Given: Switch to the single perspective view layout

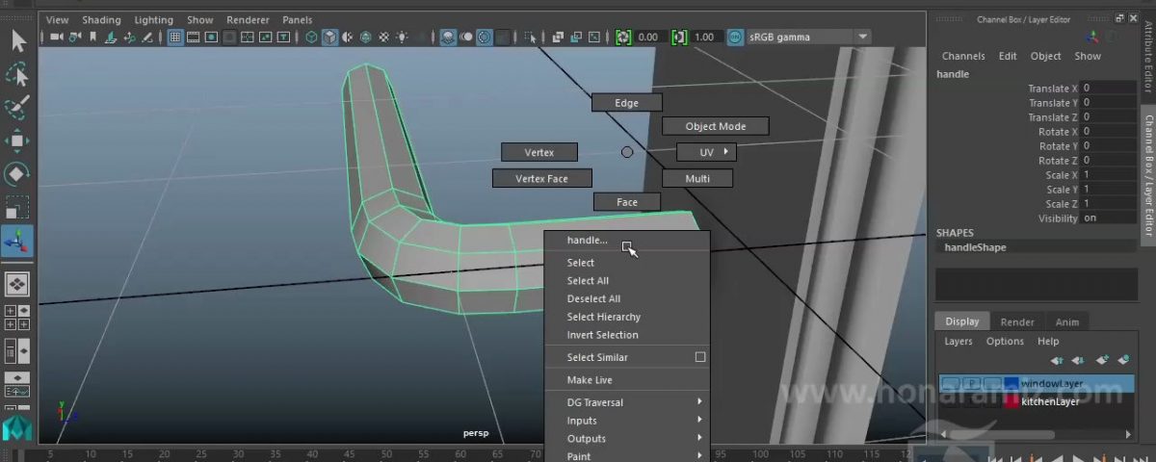Looking at the screenshot, I should coord(17,284).
